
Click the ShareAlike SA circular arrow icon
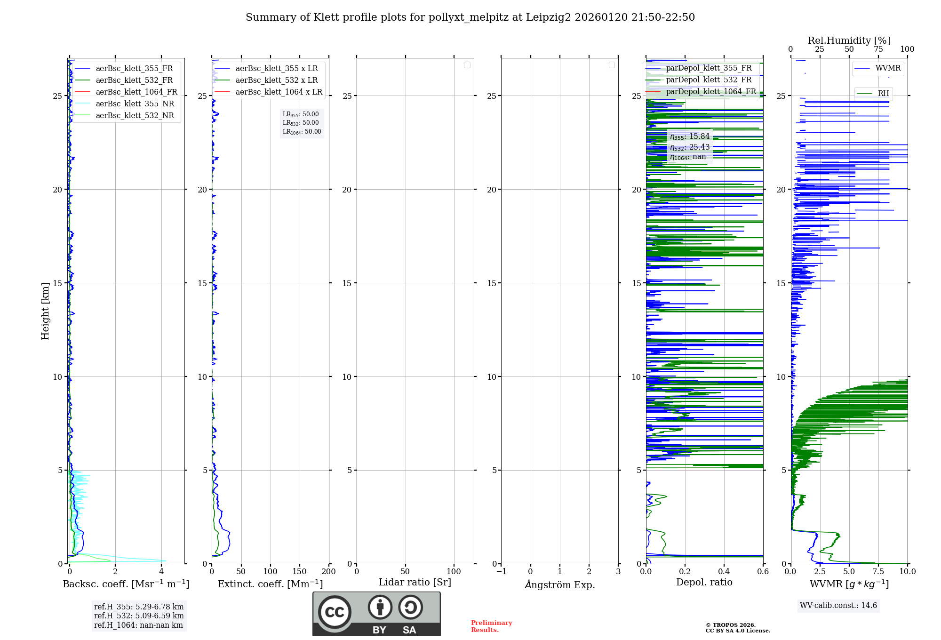(410, 607)
